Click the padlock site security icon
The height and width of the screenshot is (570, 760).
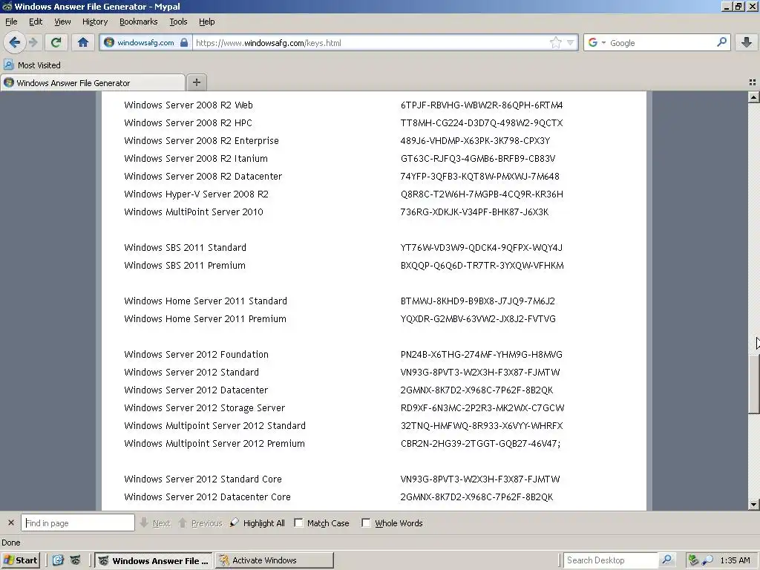point(184,42)
